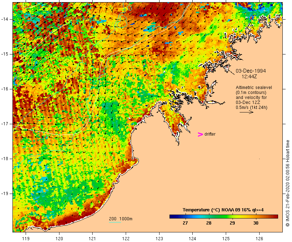Click the latitude axis label '-17'
The height and width of the screenshot is (242, 292).
5,124
